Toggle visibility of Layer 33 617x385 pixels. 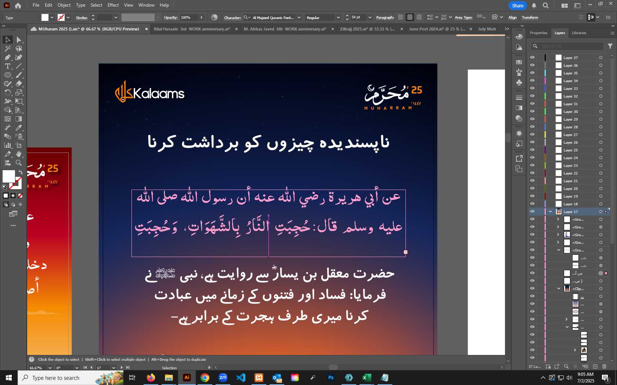[x=532, y=88]
